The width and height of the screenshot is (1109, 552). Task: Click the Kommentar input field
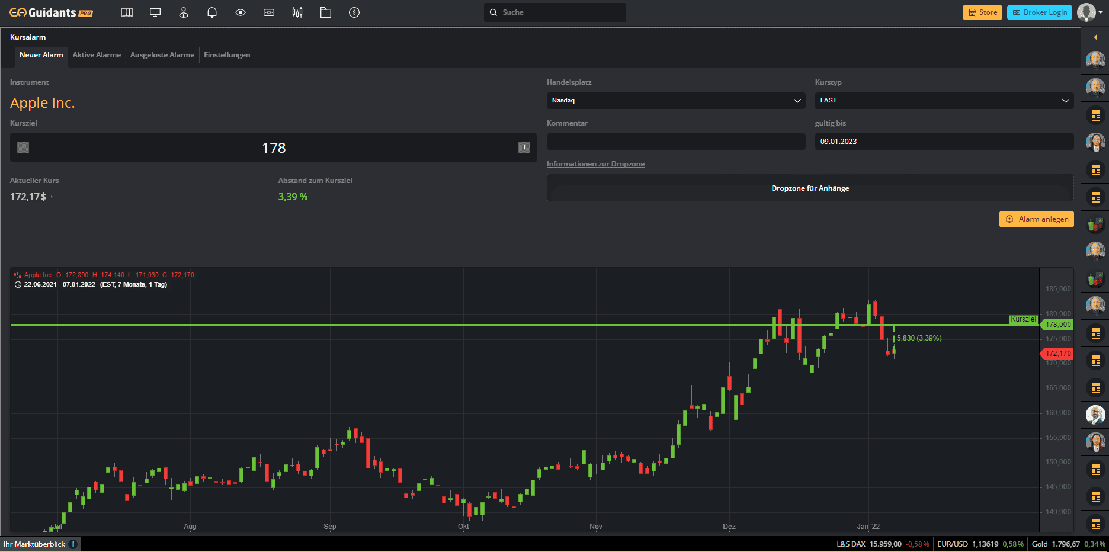pyautogui.click(x=676, y=142)
